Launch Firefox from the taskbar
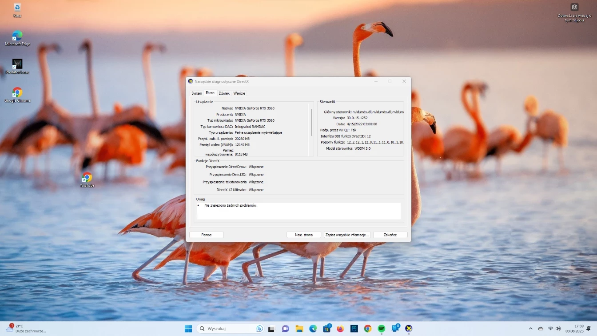The width and height of the screenshot is (597, 336). click(340, 328)
